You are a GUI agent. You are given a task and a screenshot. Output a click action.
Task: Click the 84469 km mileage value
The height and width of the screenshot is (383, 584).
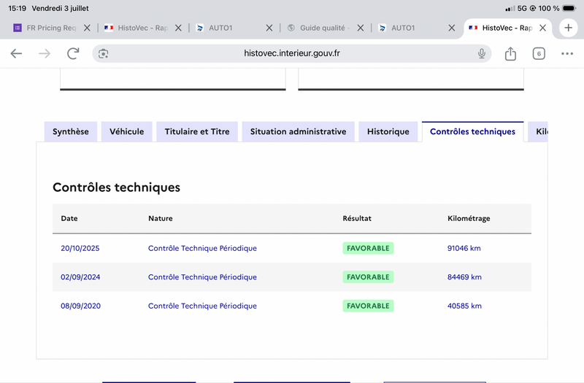[x=464, y=277]
